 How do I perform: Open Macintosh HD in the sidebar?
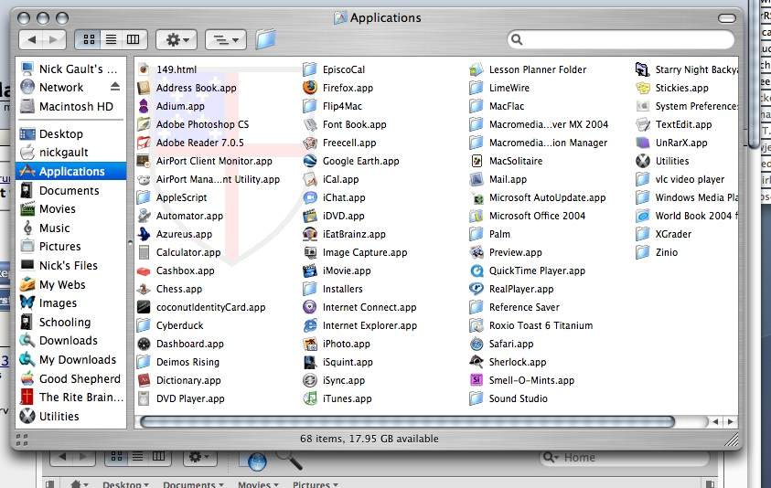click(71, 106)
